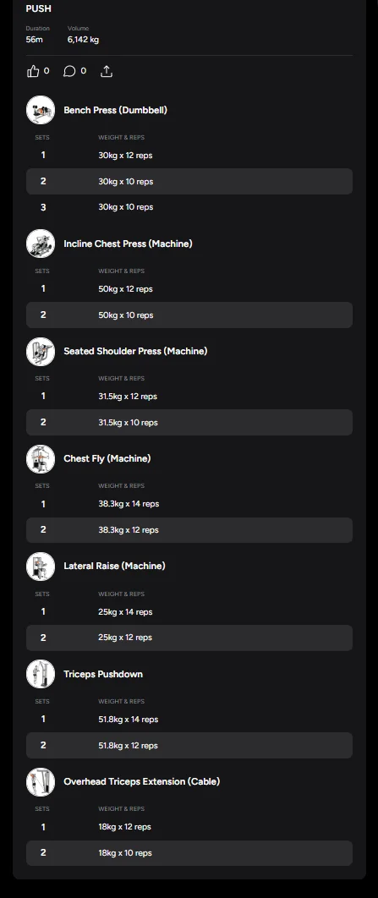378x898 pixels.
Task: Open Triceps Pushdown exercise thumbnail
Action: 41,674
